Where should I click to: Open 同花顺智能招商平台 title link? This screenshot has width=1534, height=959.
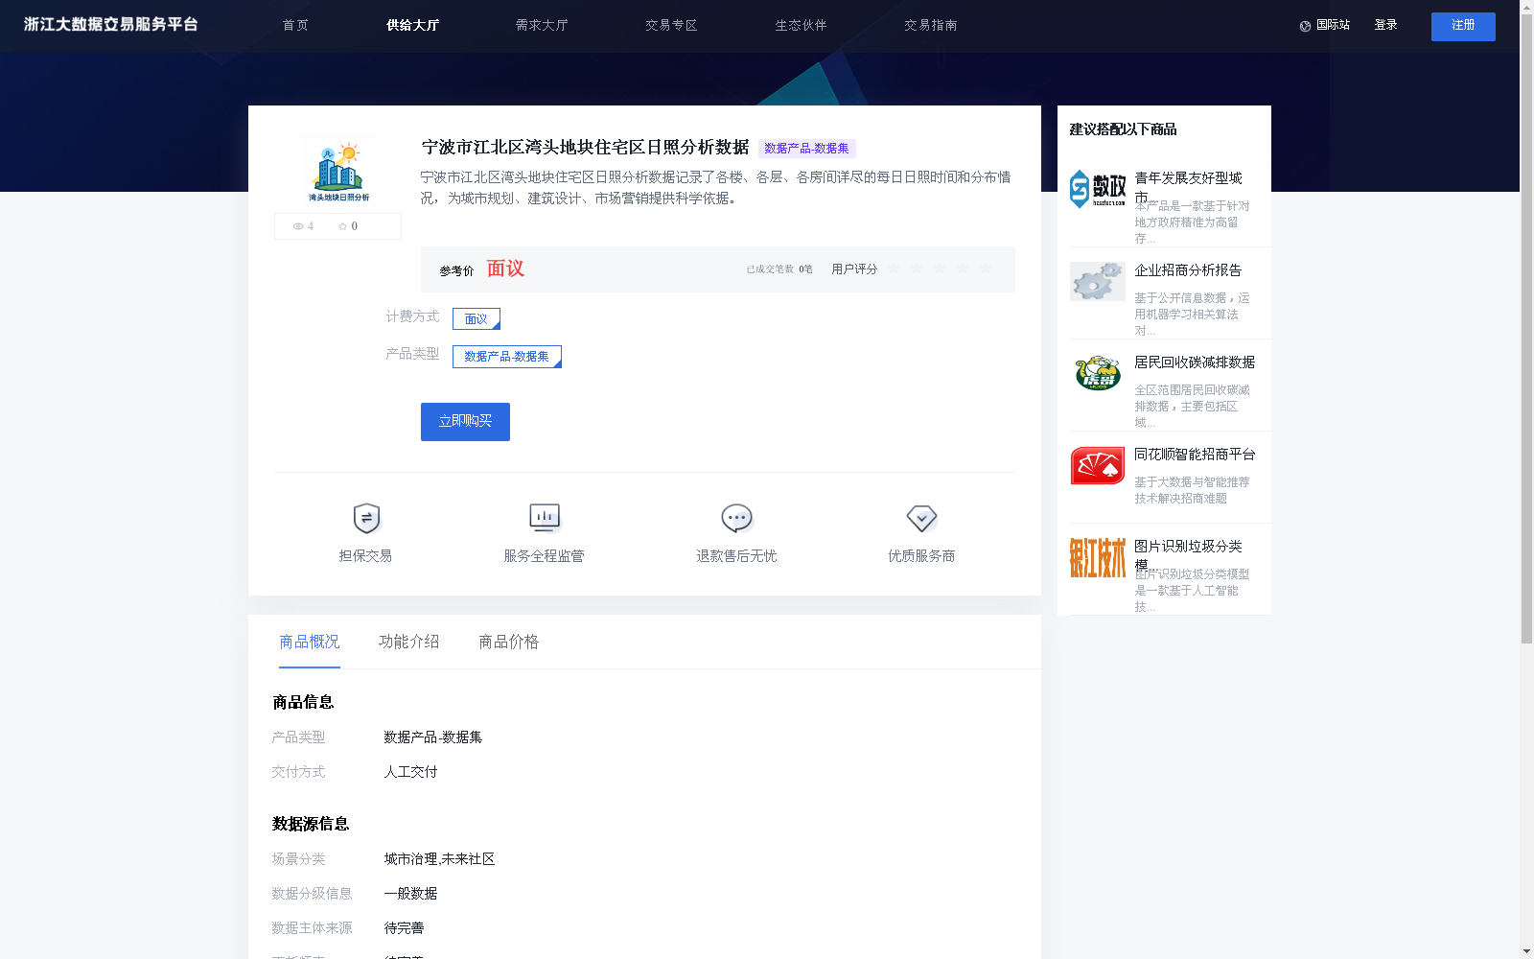click(x=1195, y=455)
